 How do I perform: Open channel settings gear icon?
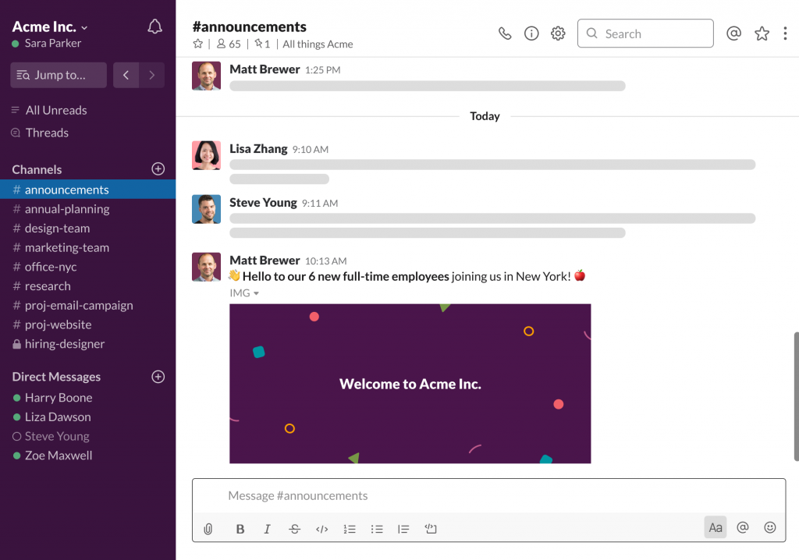(x=558, y=34)
